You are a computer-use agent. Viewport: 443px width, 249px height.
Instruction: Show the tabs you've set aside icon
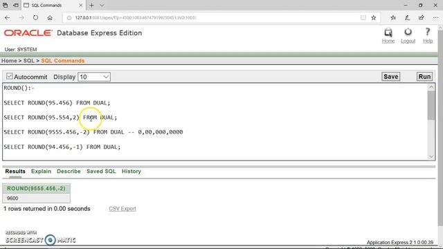coord(5,5)
